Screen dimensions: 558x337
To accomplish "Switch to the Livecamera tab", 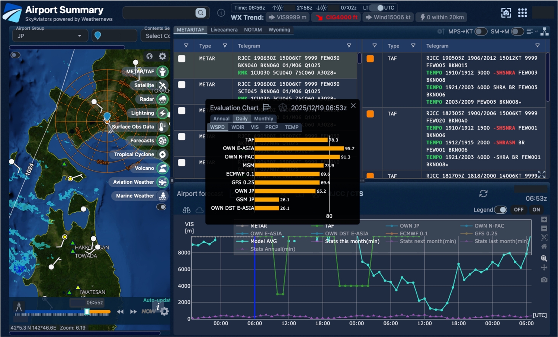I will (x=224, y=30).
